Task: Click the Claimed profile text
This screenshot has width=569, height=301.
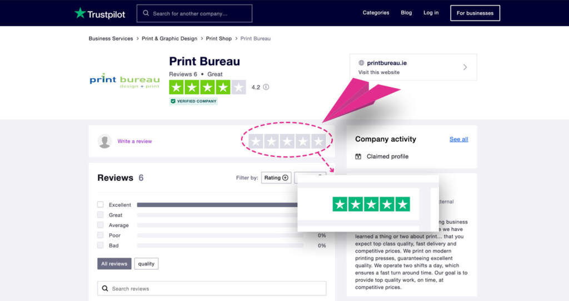Action: [x=387, y=156]
